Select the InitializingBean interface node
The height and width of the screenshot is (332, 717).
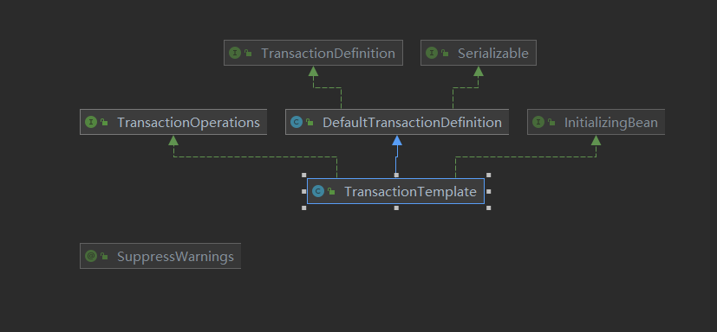[x=596, y=122]
